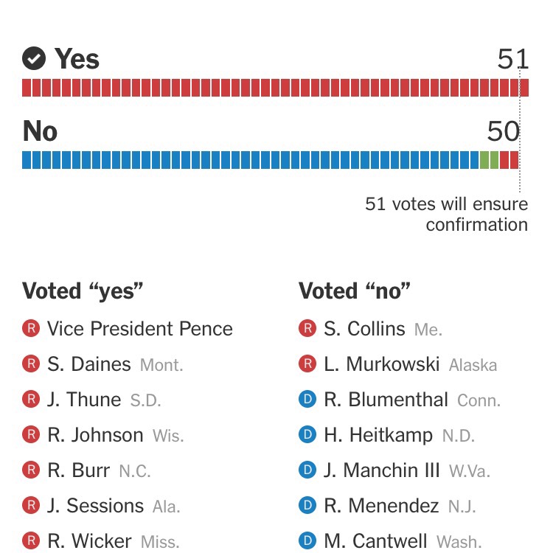
Task: Click the R party icon next to L. Murkowski
Action: 307,364
